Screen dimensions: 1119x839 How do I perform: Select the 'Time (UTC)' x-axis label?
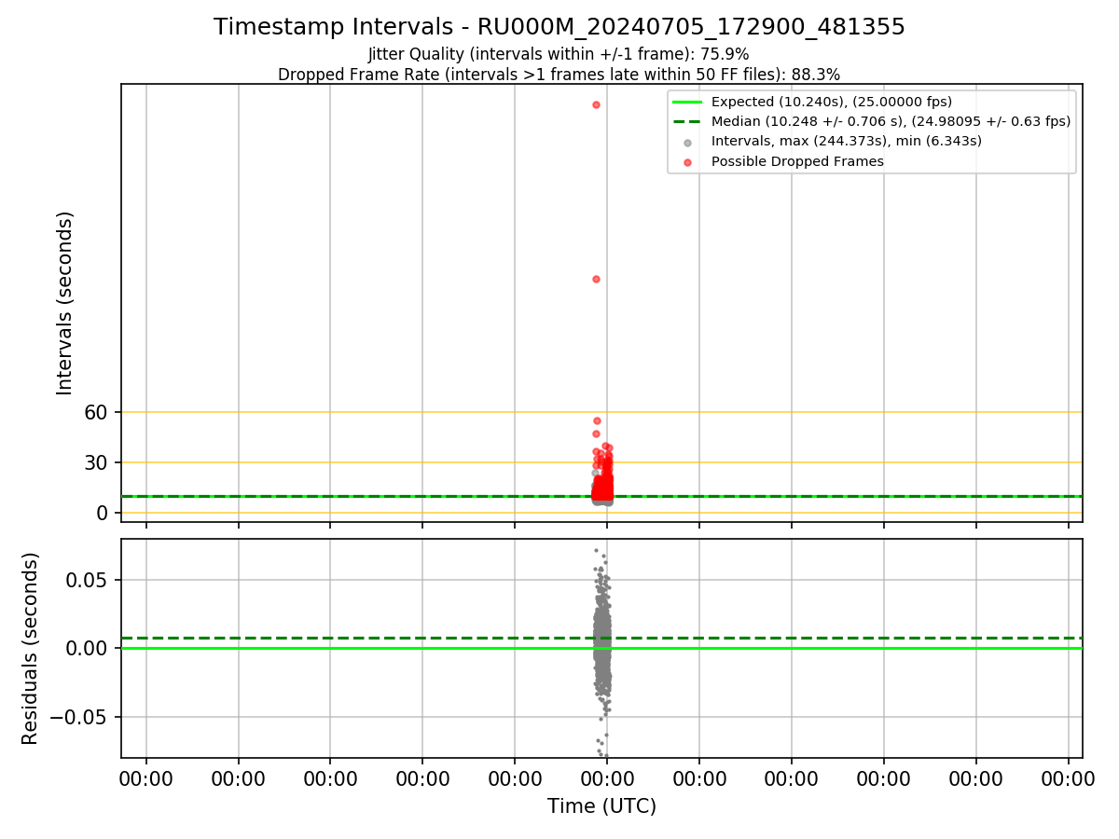(601, 806)
